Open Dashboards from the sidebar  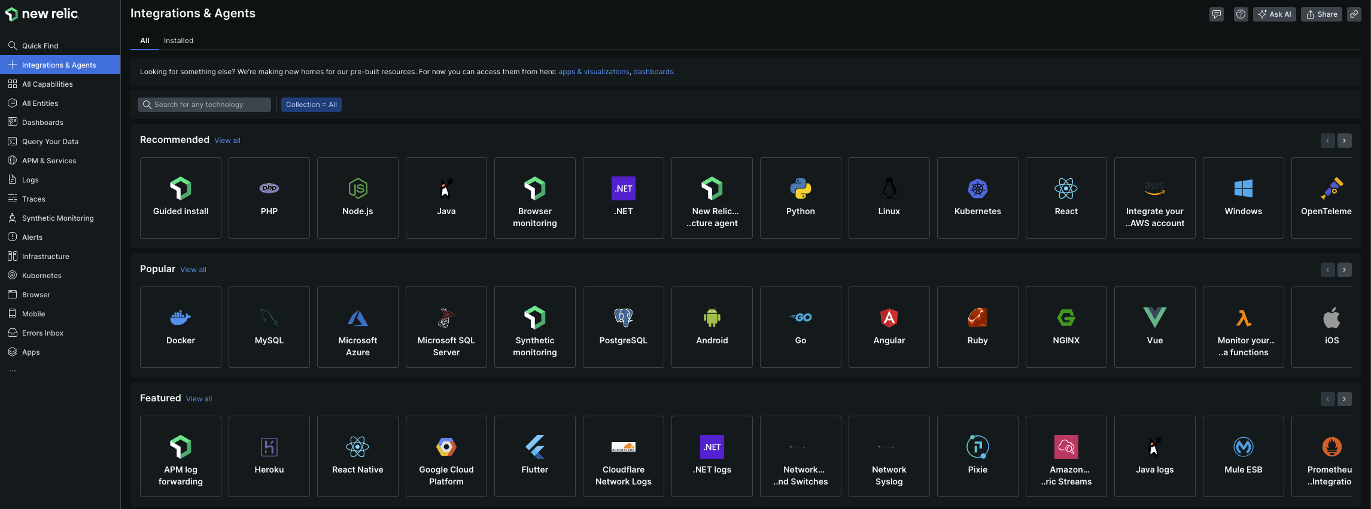(42, 123)
